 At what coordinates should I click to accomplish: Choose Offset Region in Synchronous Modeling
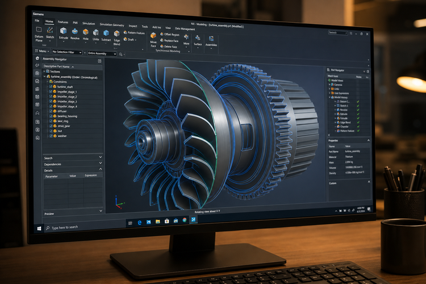click(170, 35)
